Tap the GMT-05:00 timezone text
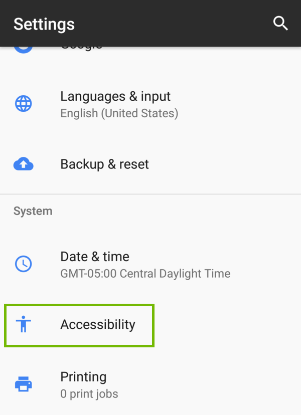 click(x=145, y=274)
